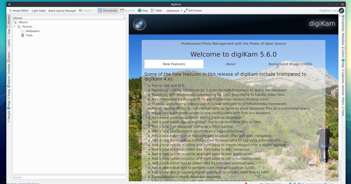351x184 pixels.
Task: Click 'Port to Qt5 and KF5' feature line
Action: (168, 86)
